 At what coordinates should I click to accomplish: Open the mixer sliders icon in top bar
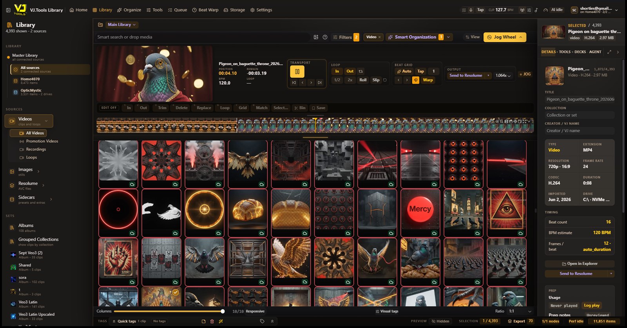pos(529,10)
